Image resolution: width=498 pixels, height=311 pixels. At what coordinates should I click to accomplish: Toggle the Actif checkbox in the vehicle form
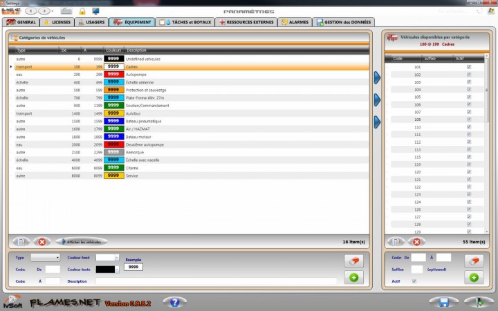click(x=414, y=281)
